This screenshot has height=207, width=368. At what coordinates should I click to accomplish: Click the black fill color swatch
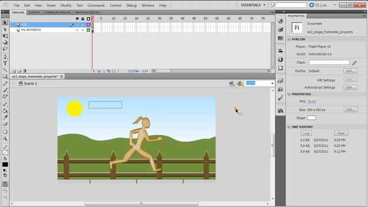(x=5, y=165)
